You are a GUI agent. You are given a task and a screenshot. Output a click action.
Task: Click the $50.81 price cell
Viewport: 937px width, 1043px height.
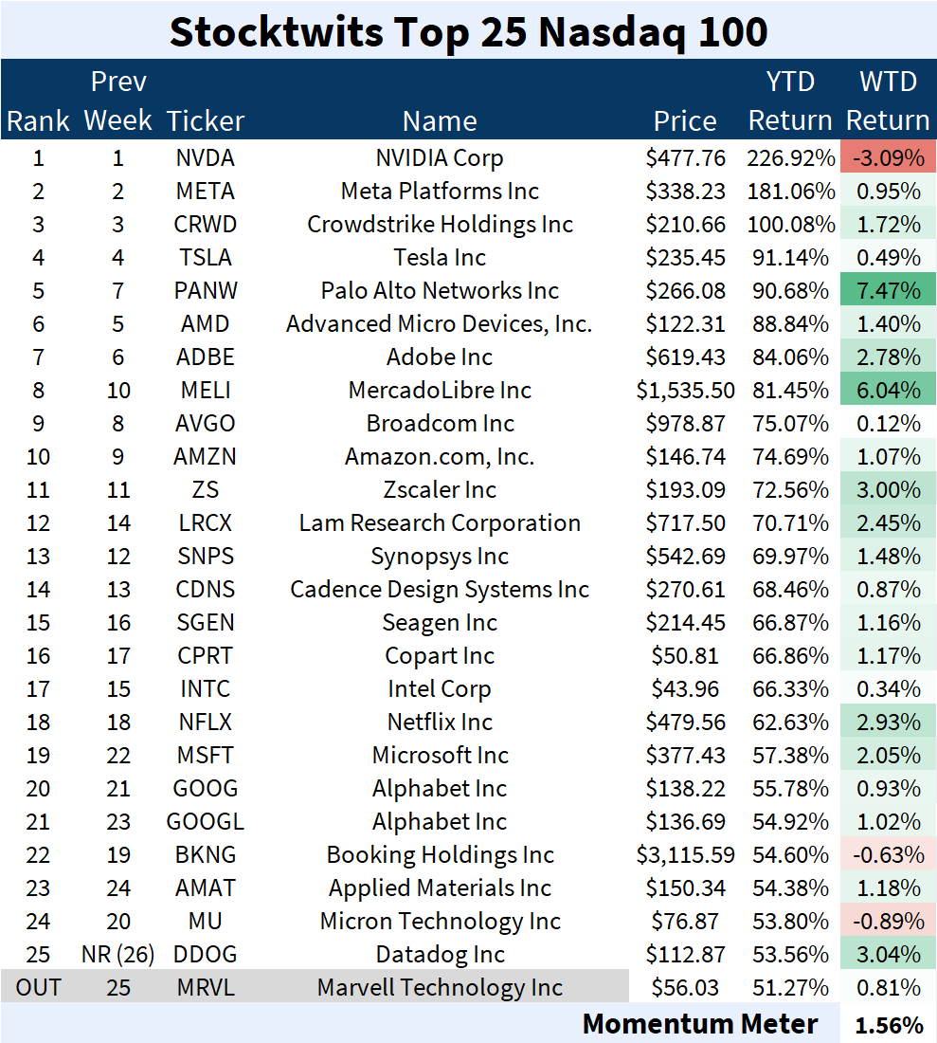coord(685,656)
